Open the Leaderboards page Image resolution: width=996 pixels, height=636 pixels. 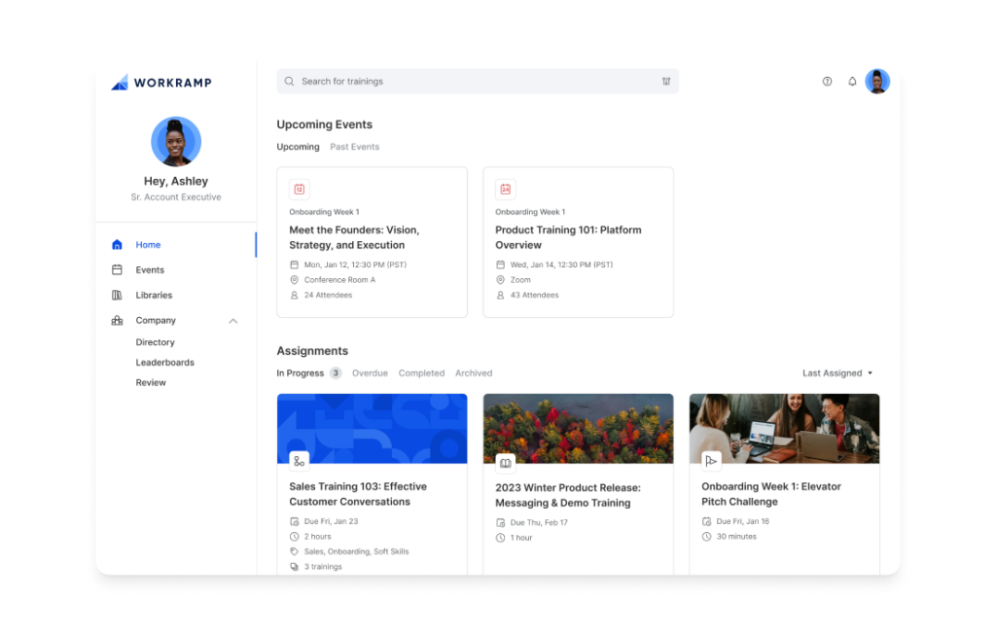point(165,362)
